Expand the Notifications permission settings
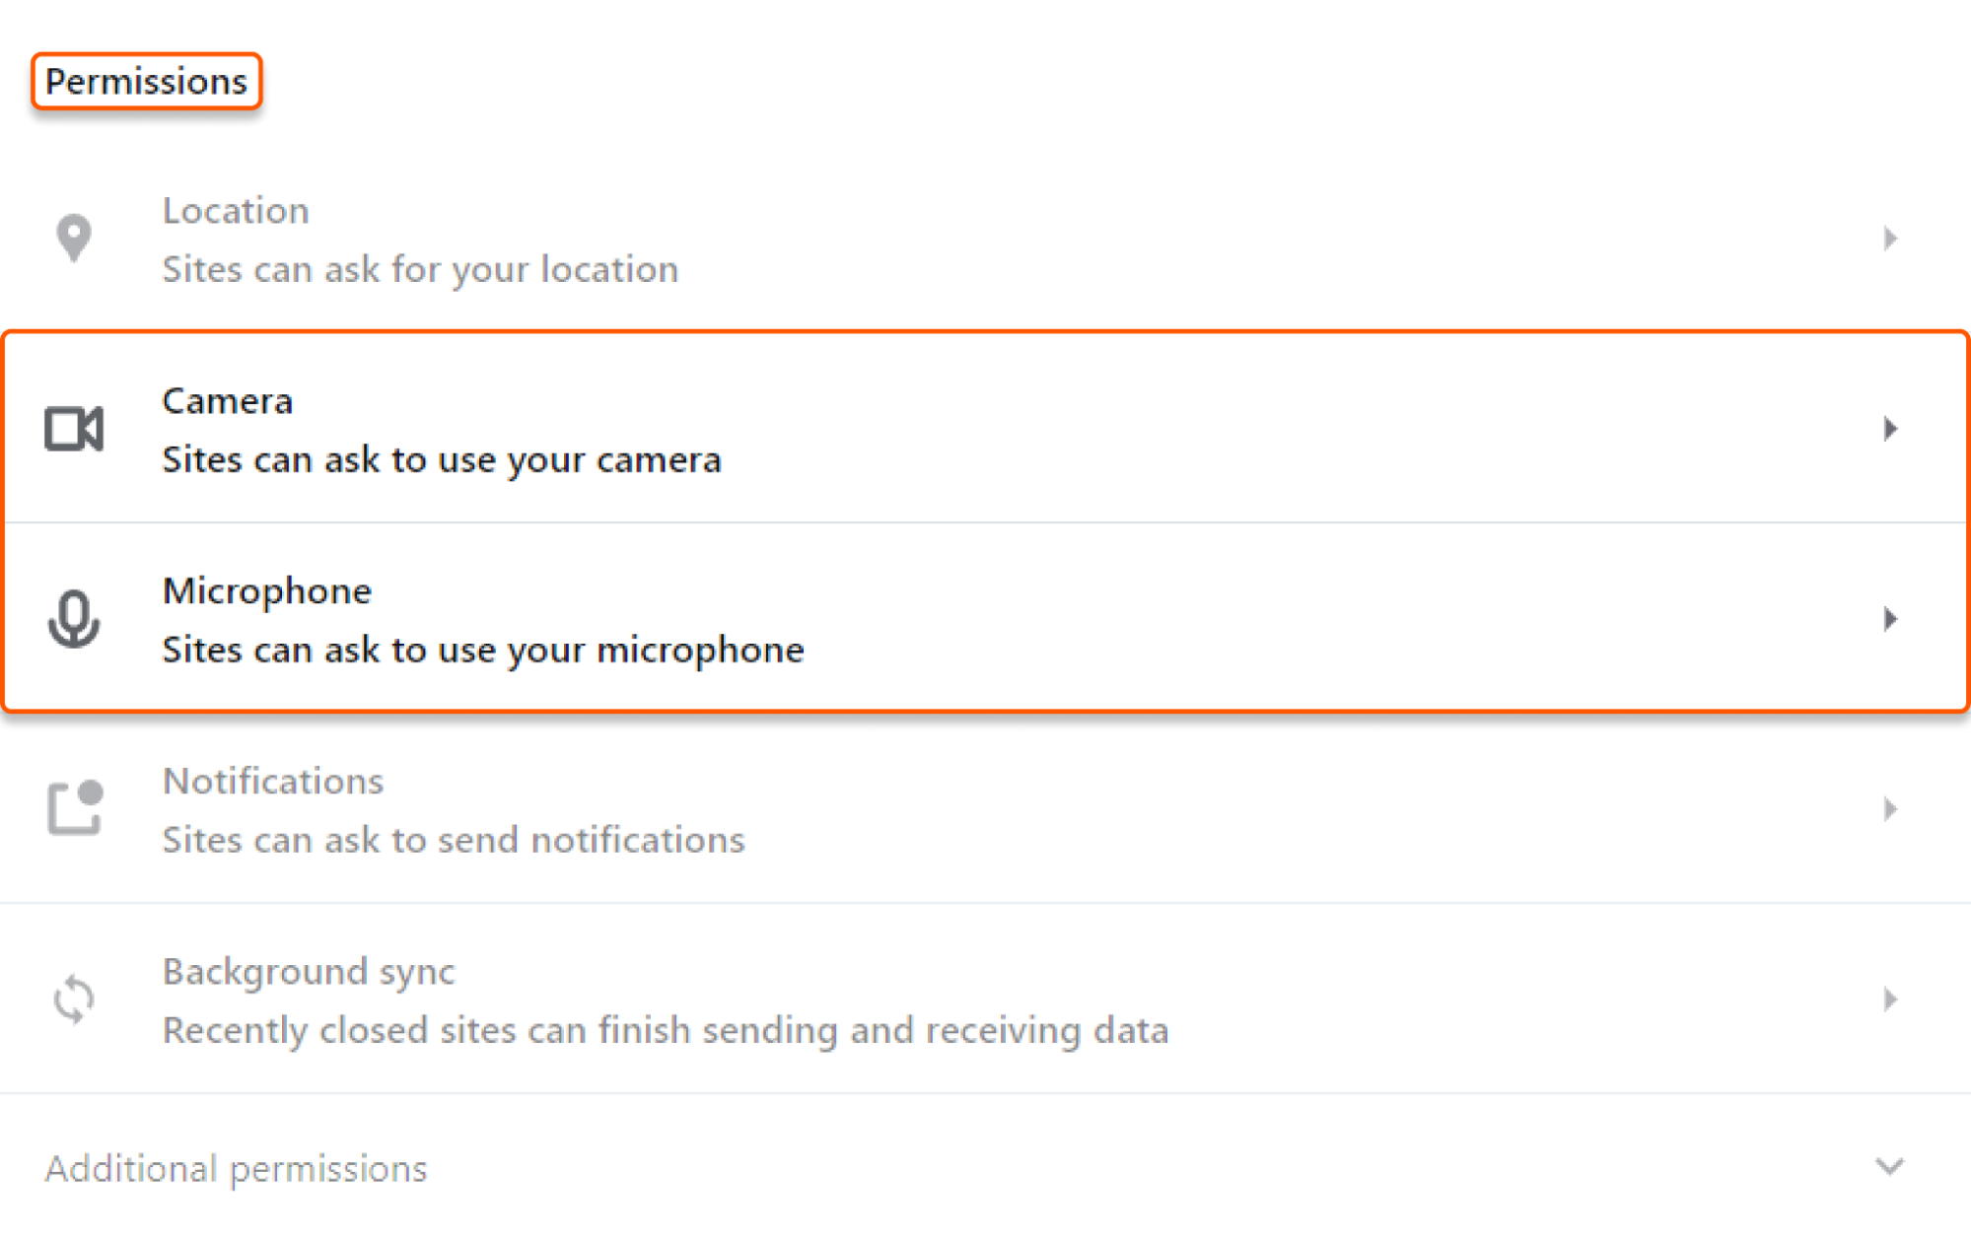1971x1241 pixels. (1889, 808)
